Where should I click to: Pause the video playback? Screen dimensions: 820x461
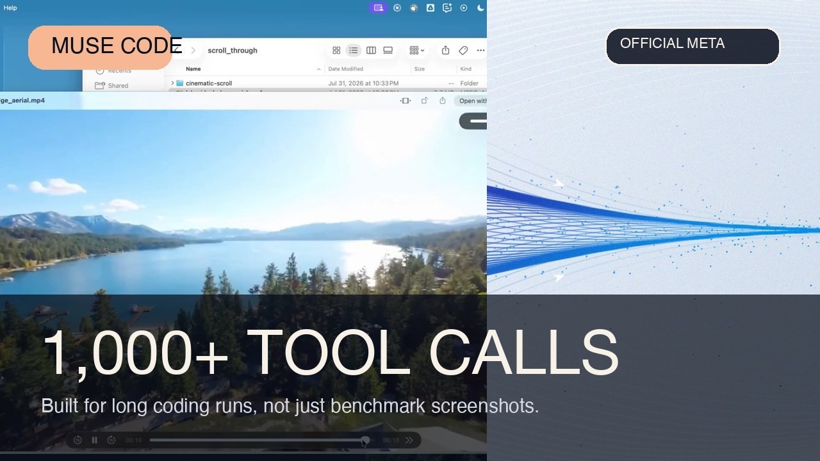click(95, 440)
